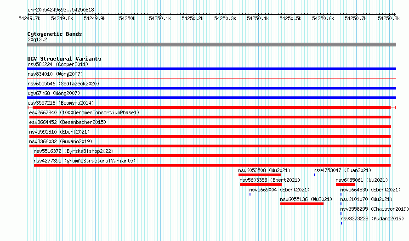Open nsv3366032 (Audano2019) variant label
The image size is (409, 241).
(x=61, y=141)
